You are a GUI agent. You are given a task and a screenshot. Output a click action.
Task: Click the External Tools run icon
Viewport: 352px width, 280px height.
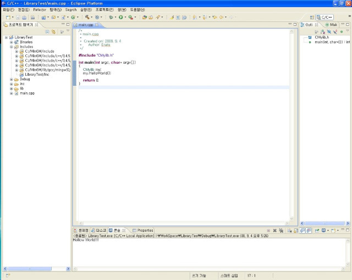pos(130,17)
